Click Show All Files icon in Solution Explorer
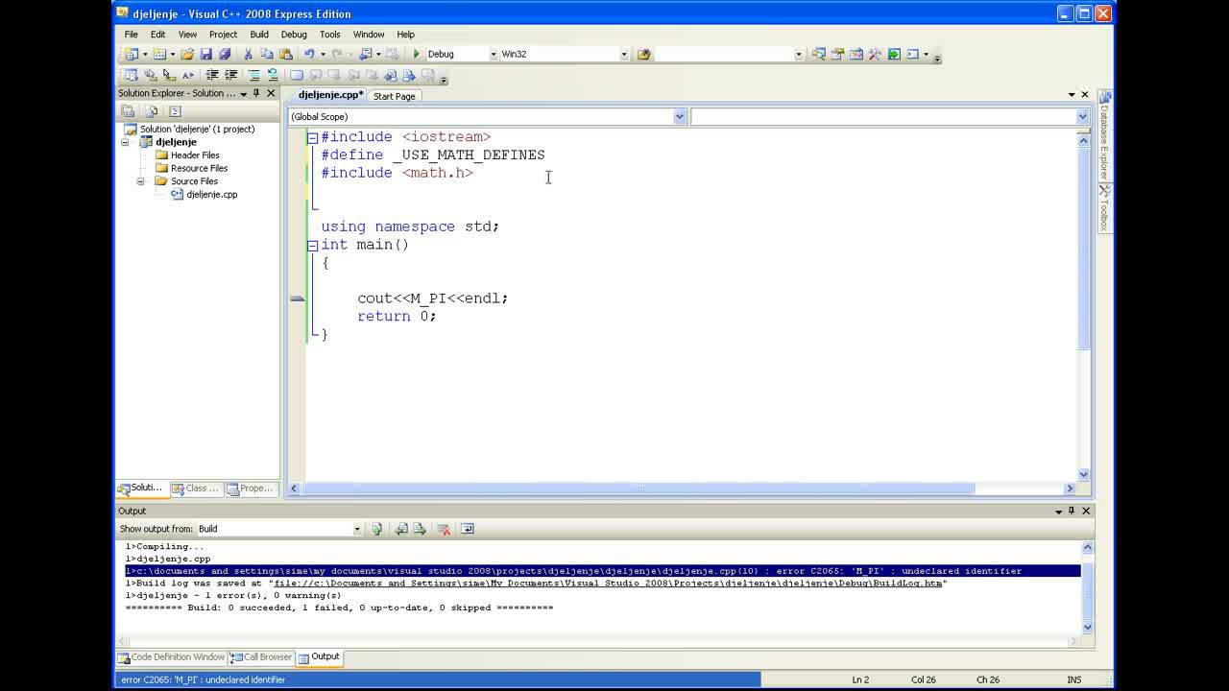 click(x=151, y=111)
